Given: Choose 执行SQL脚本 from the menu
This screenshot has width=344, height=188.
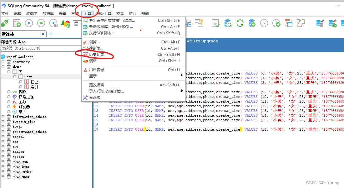Looking at the screenshot, I should pyautogui.click(x=134, y=33).
